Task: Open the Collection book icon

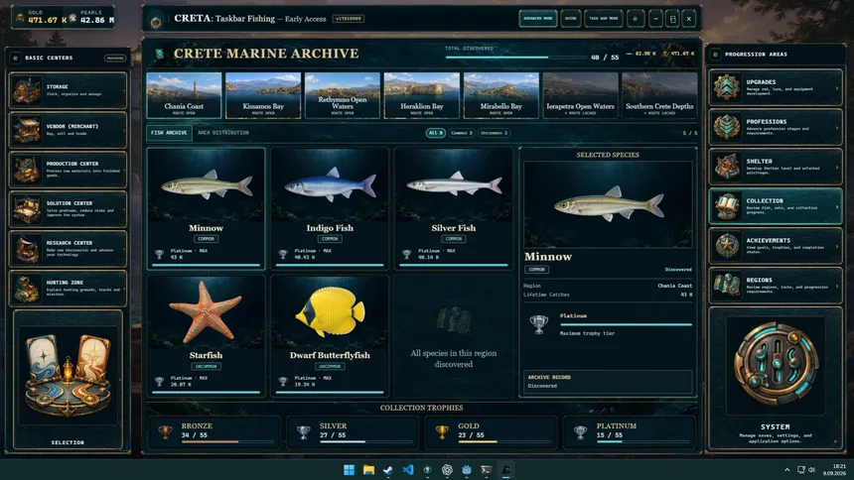Action: (727, 206)
